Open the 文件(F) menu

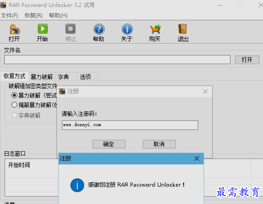pos(10,15)
